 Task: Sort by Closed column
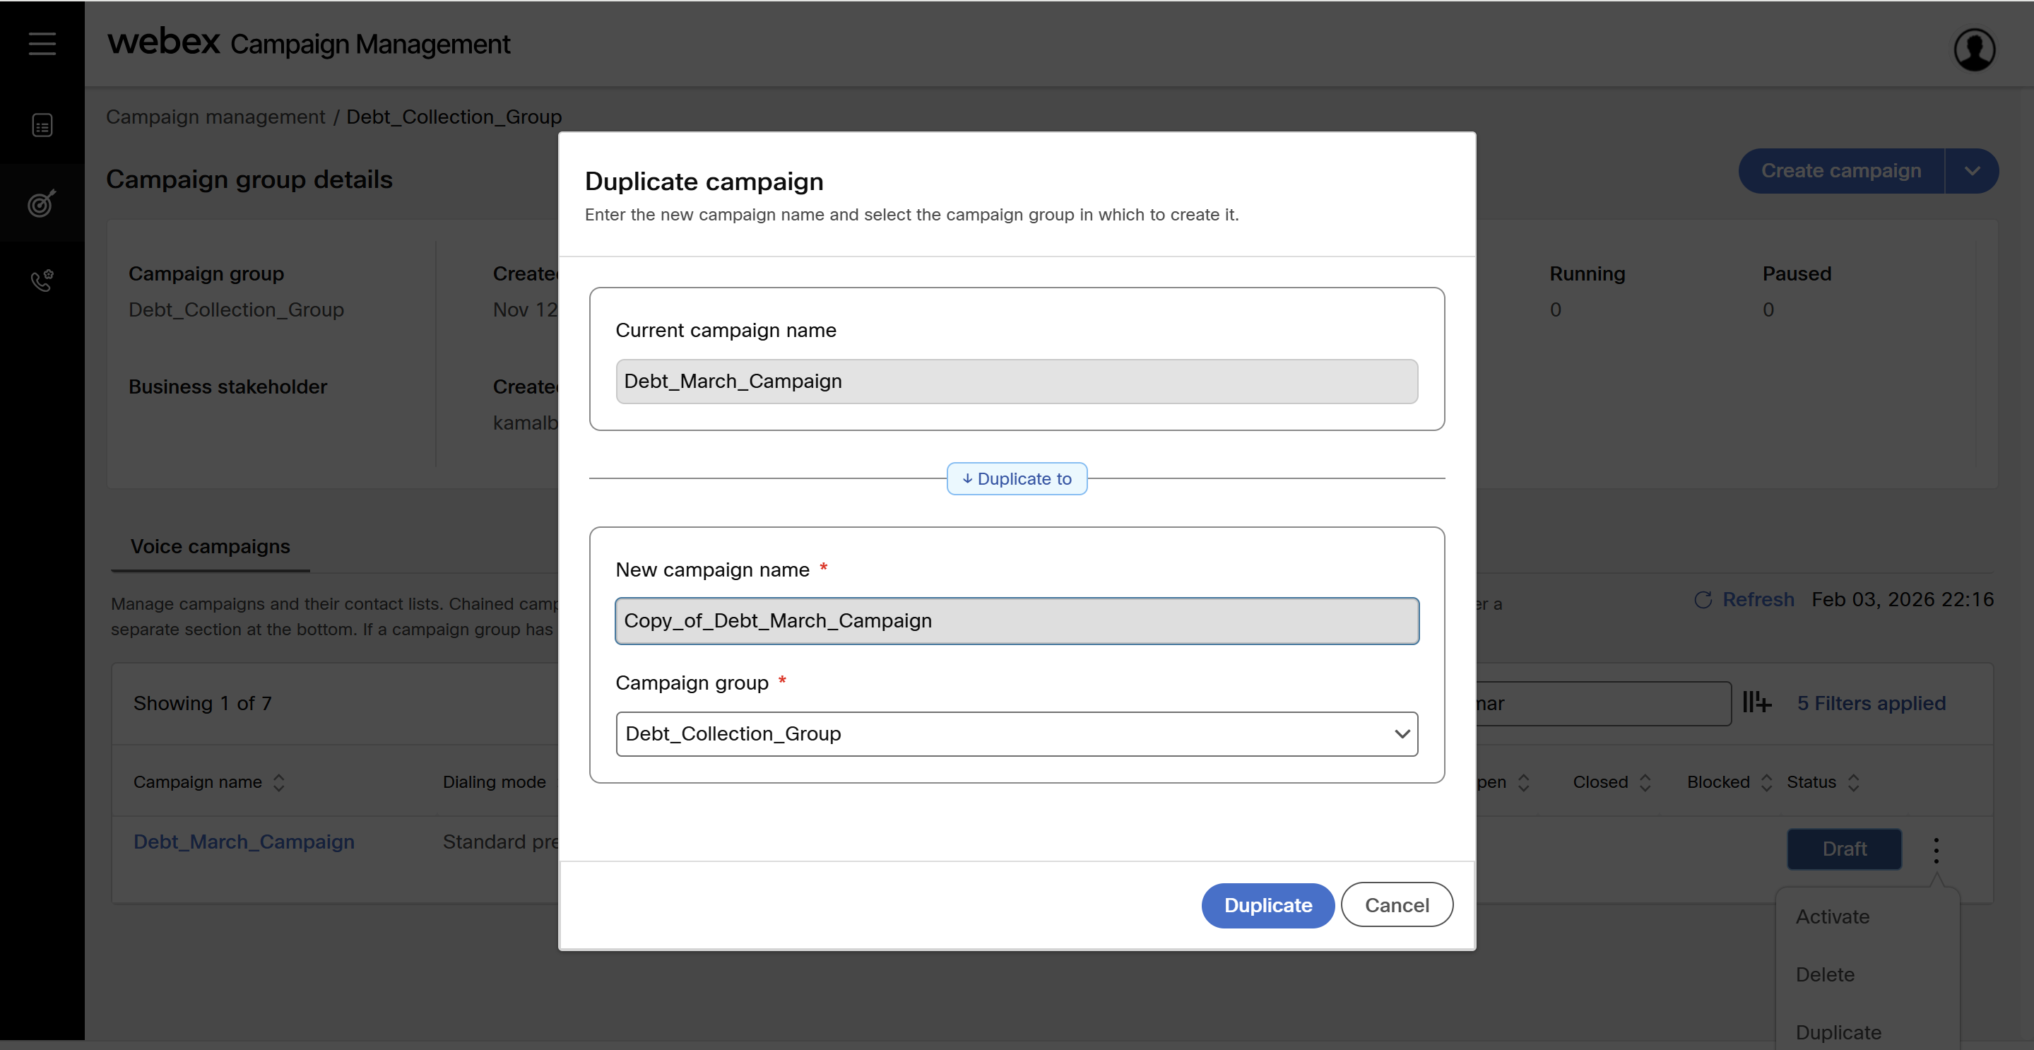[1645, 782]
